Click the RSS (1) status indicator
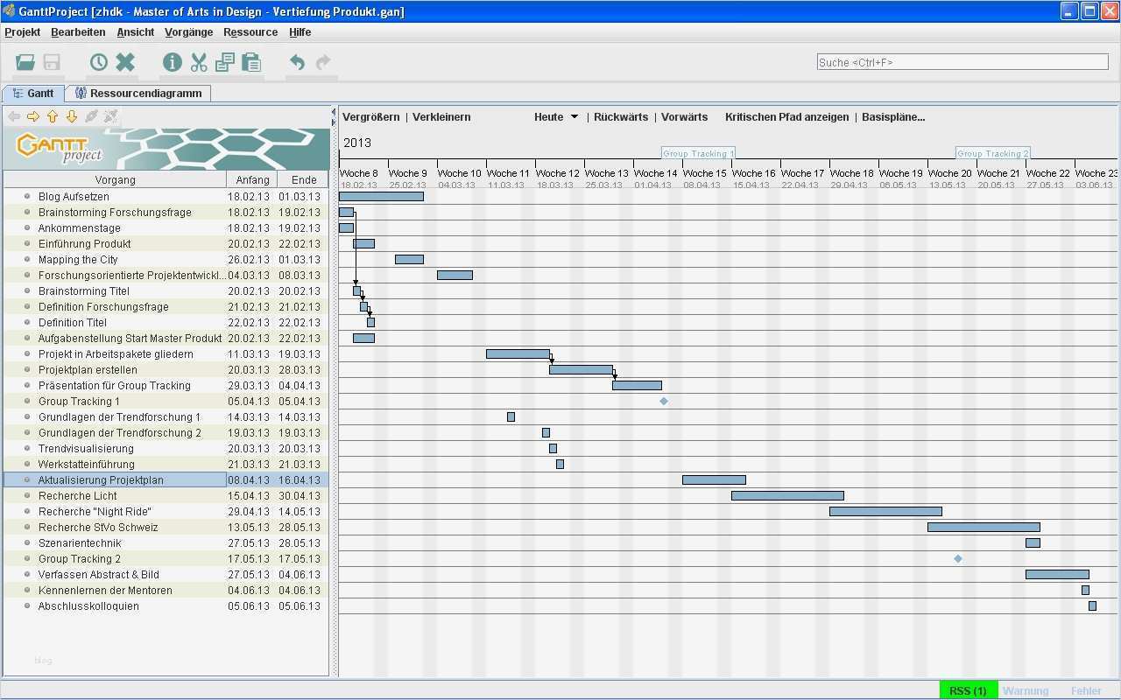 (968, 691)
